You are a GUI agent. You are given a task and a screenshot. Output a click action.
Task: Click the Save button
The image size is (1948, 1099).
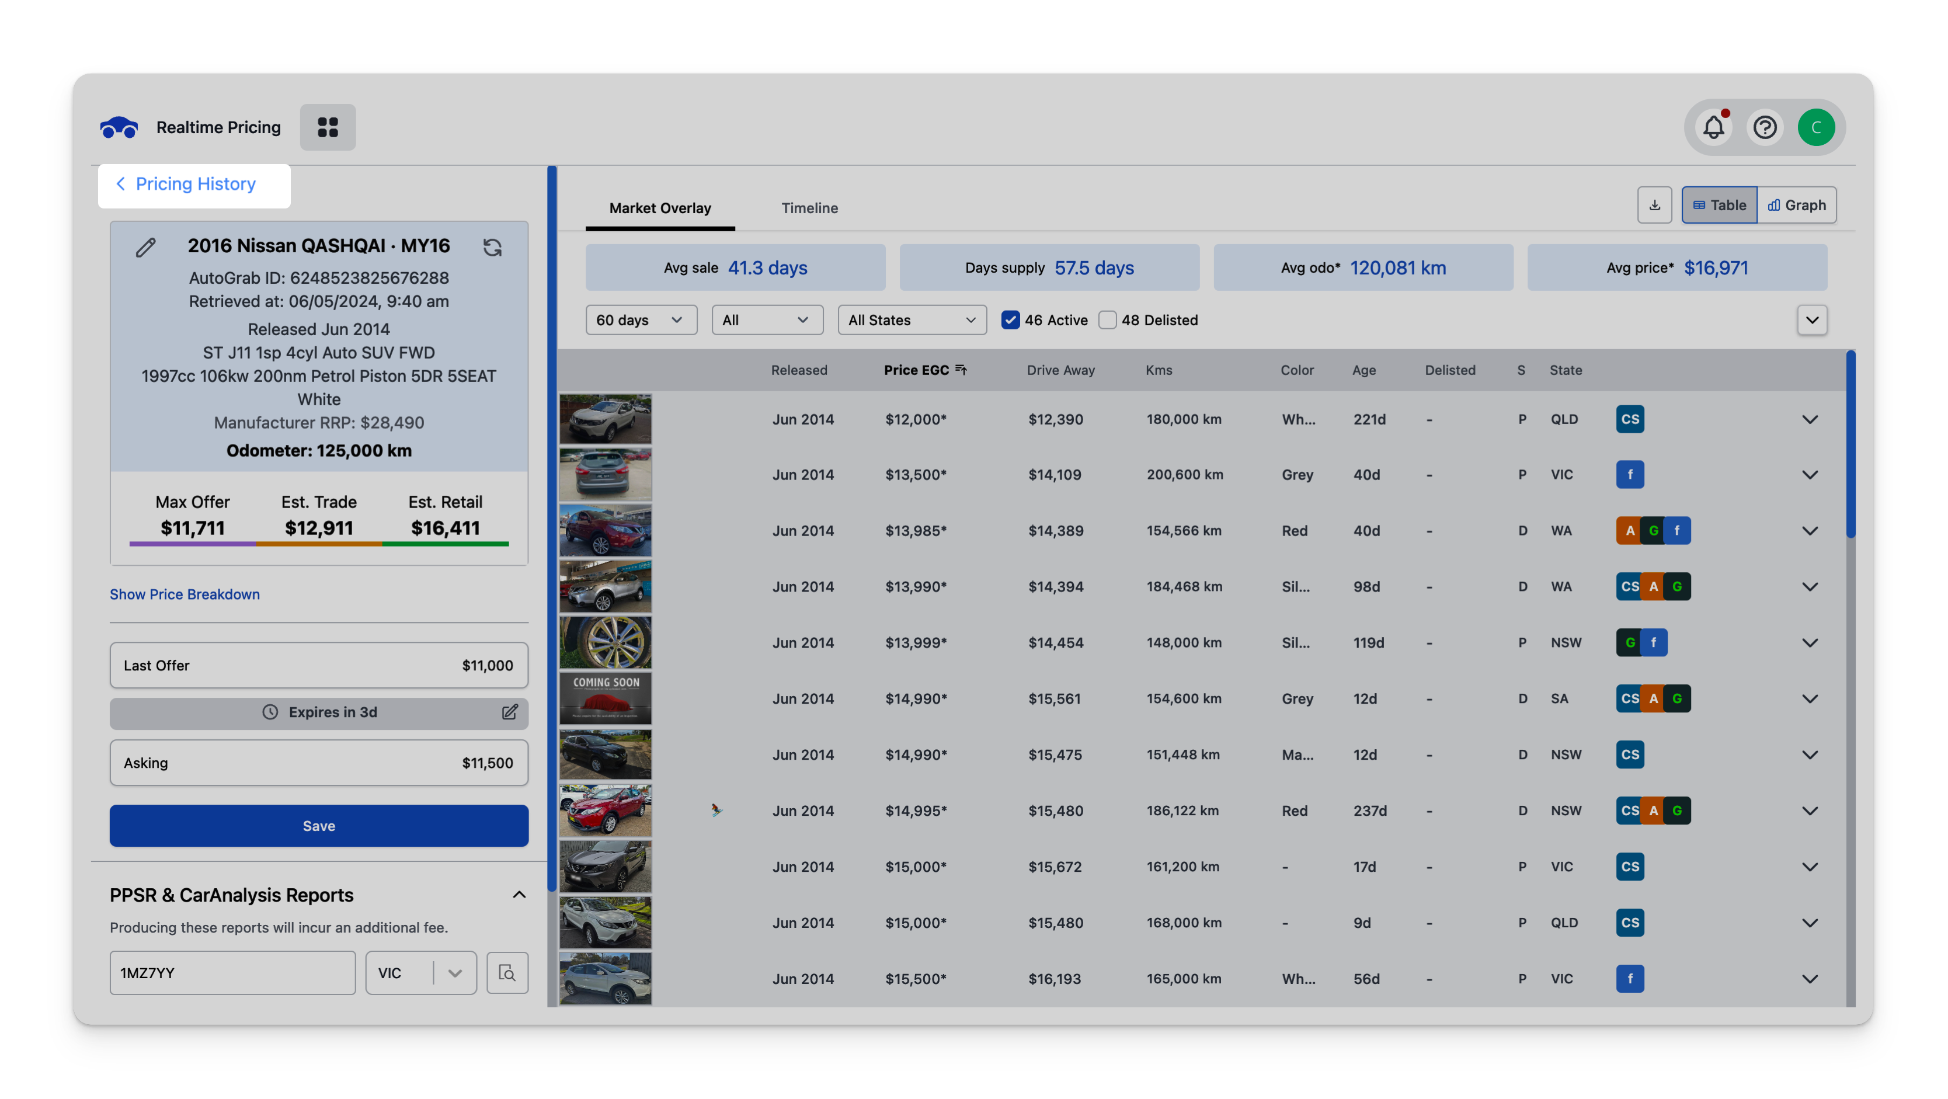click(318, 826)
